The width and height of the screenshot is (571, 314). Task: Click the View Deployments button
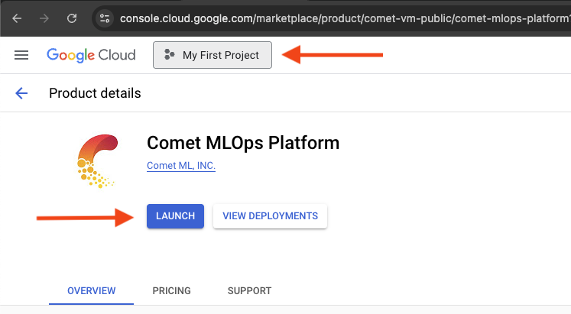[270, 216]
